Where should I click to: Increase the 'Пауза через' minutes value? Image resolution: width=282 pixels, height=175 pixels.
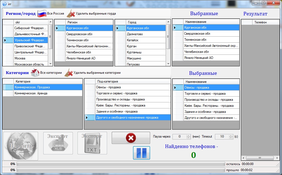(x=188, y=135)
